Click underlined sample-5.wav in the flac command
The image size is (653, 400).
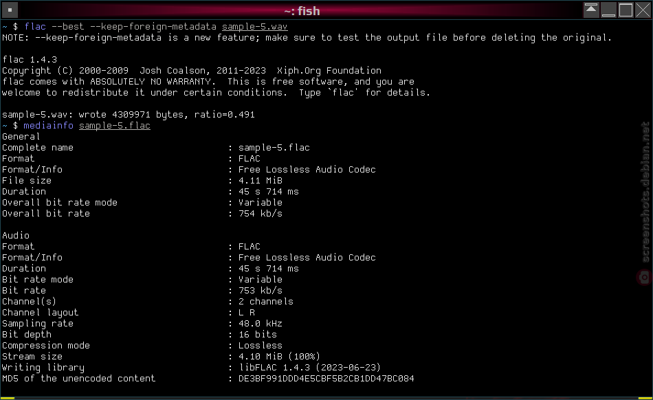[x=254, y=27]
